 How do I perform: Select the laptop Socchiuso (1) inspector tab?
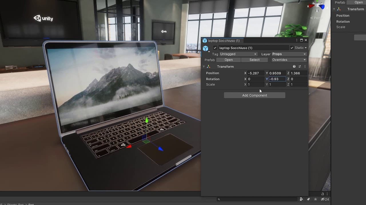223,41
